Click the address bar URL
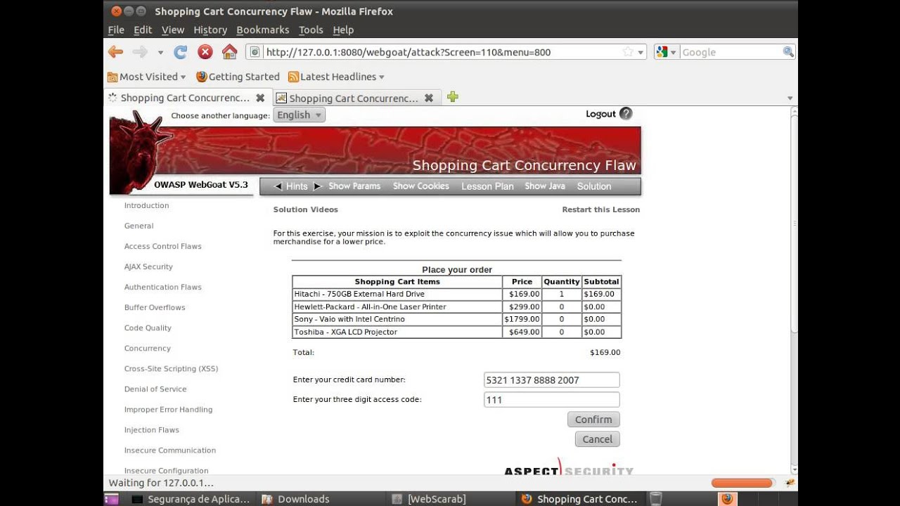The width and height of the screenshot is (900, 506). pyautogui.click(x=409, y=52)
